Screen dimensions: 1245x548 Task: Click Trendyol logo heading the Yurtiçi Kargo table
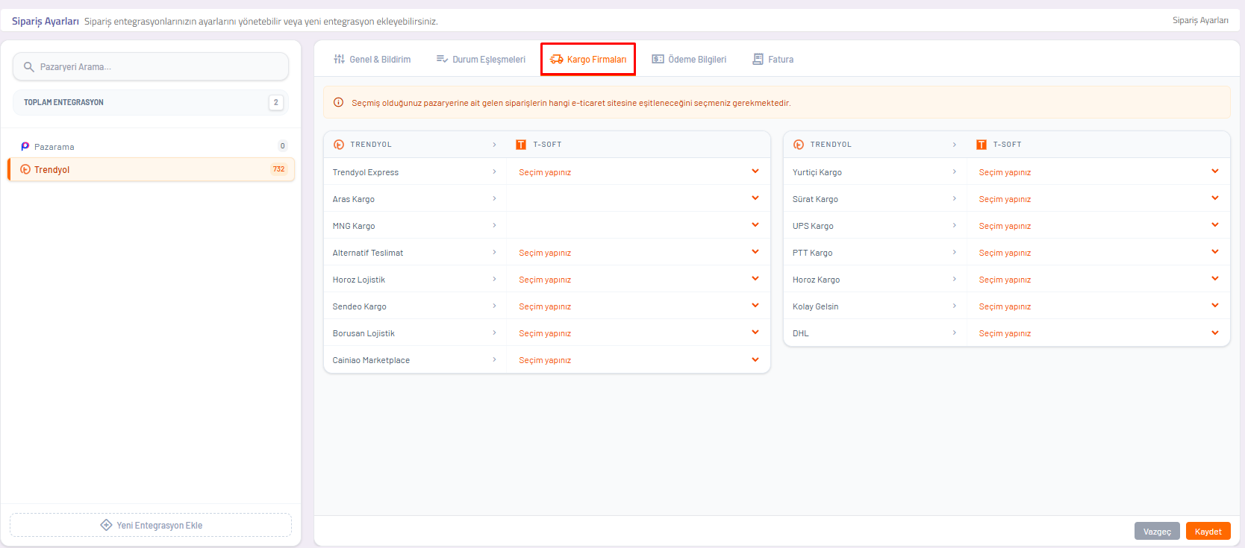coord(799,145)
